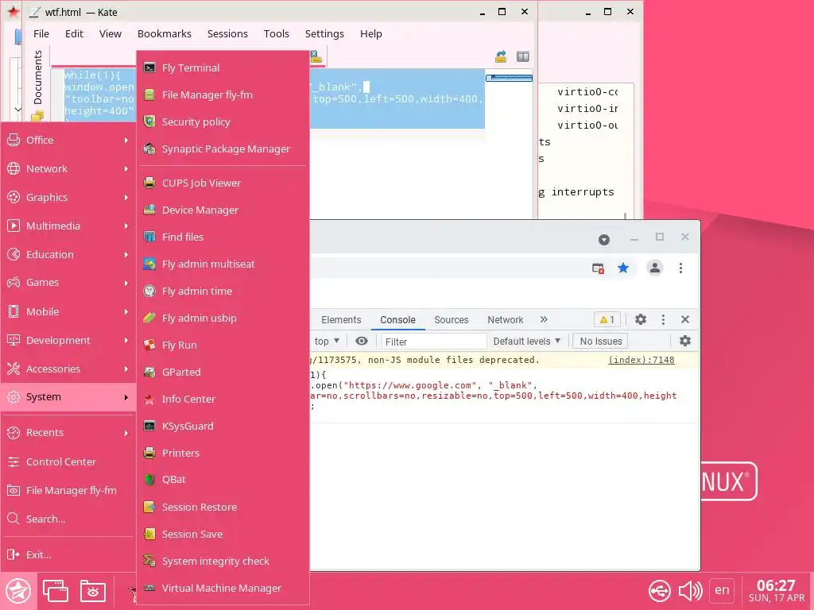Image resolution: width=814 pixels, height=610 pixels.
Task: Run System integrity check
Action: pyautogui.click(x=223, y=561)
